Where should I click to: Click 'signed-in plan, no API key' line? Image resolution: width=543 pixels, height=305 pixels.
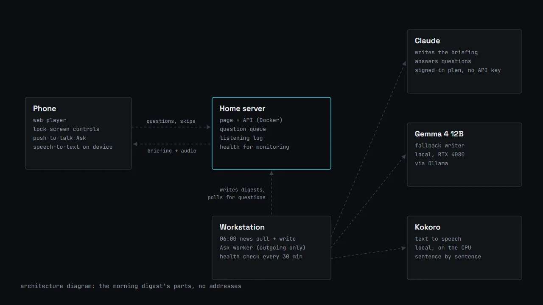pyautogui.click(x=458, y=70)
